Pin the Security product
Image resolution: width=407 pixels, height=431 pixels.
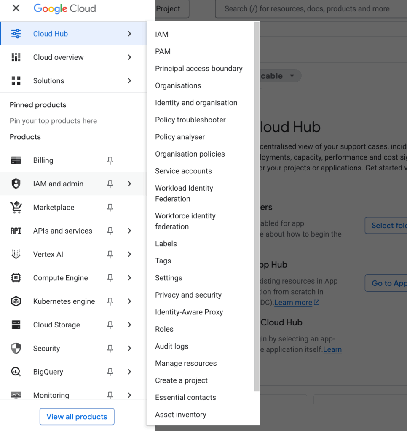coord(110,348)
